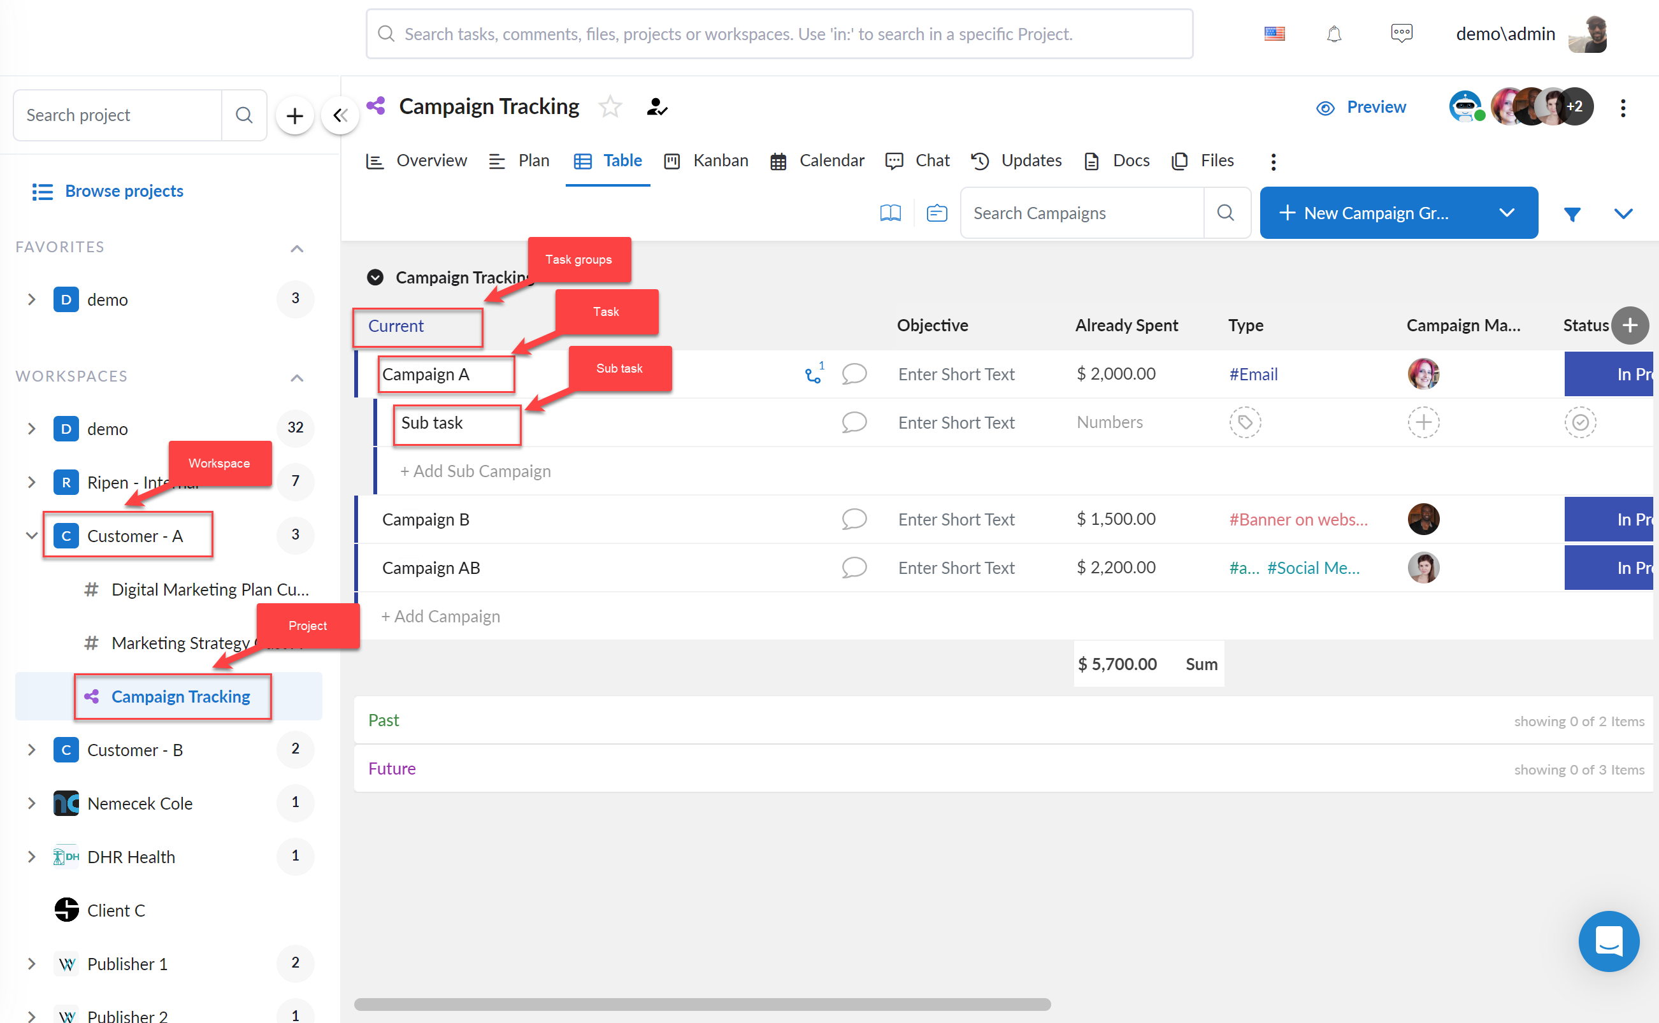Screen dimensions: 1659x1023
Task: Open project options three-dot menu
Action: [1623, 108]
